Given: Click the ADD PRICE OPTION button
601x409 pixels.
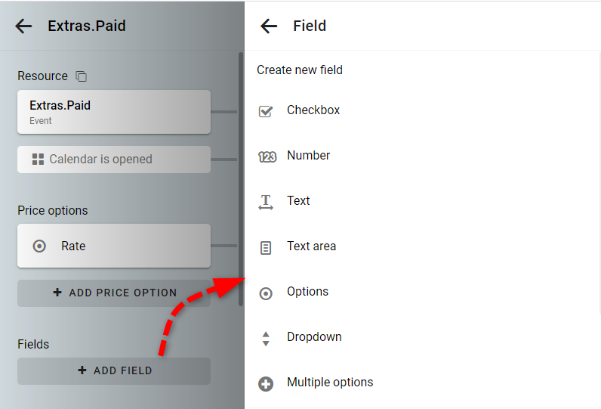Looking at the screenshot, I should pyautogui.click(x=114, y=293).
